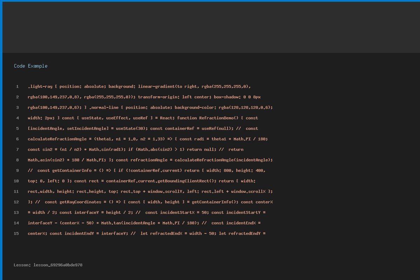Select line number 1 in the gutter
Image resolution: width=420 pixels, height=280 pixels.
[x=17, y=86]
